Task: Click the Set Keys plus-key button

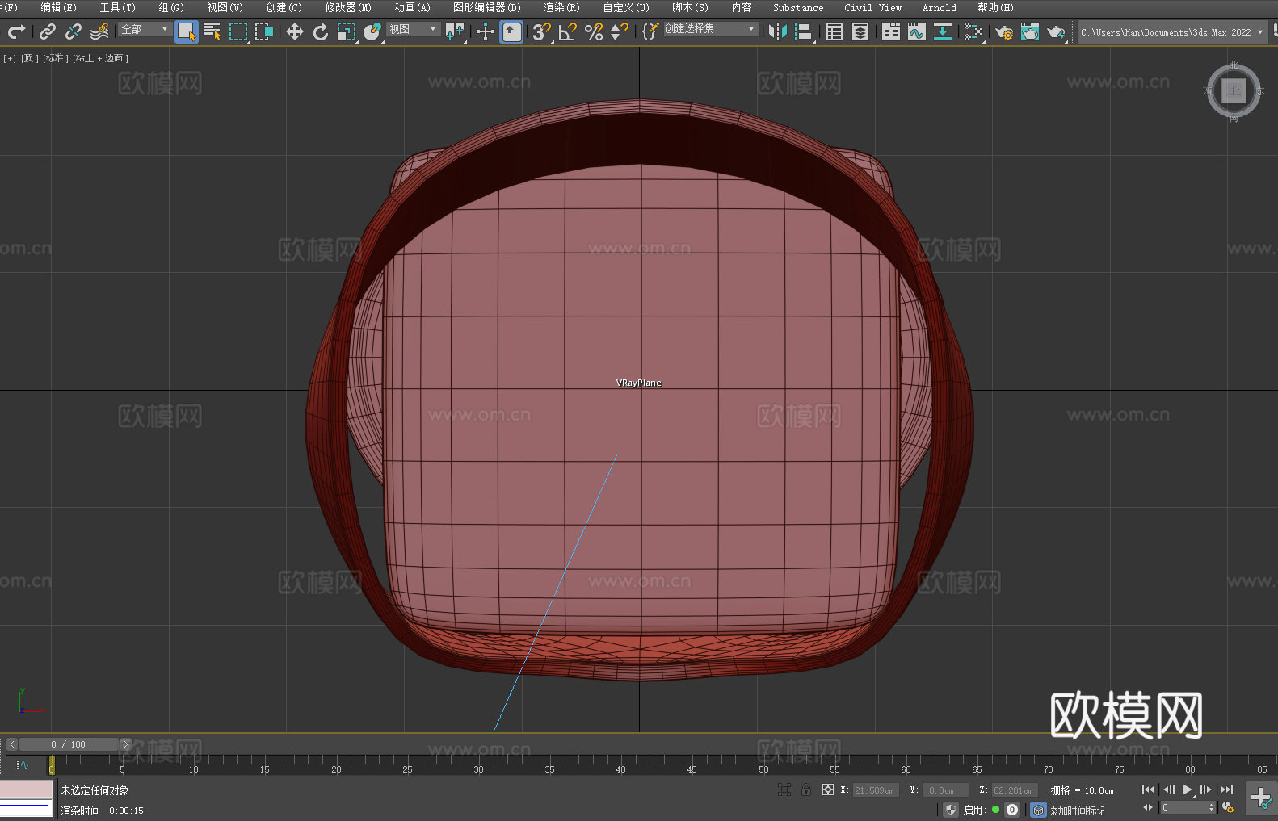Action: coord(1261,798)
